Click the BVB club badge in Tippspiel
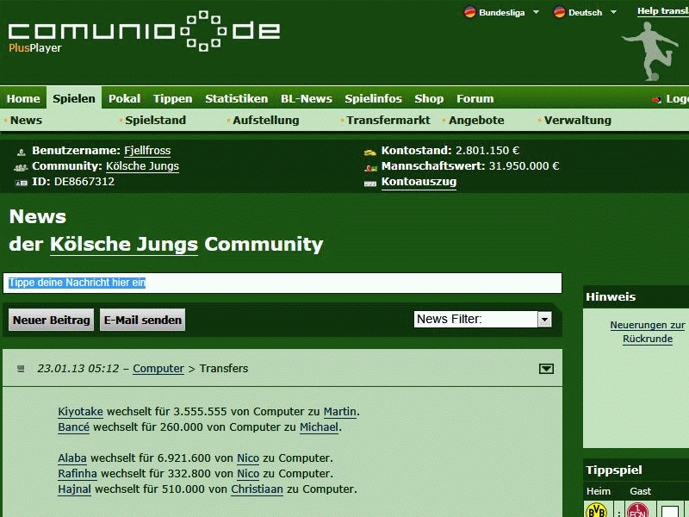689x517 pixels. point(596,510)
